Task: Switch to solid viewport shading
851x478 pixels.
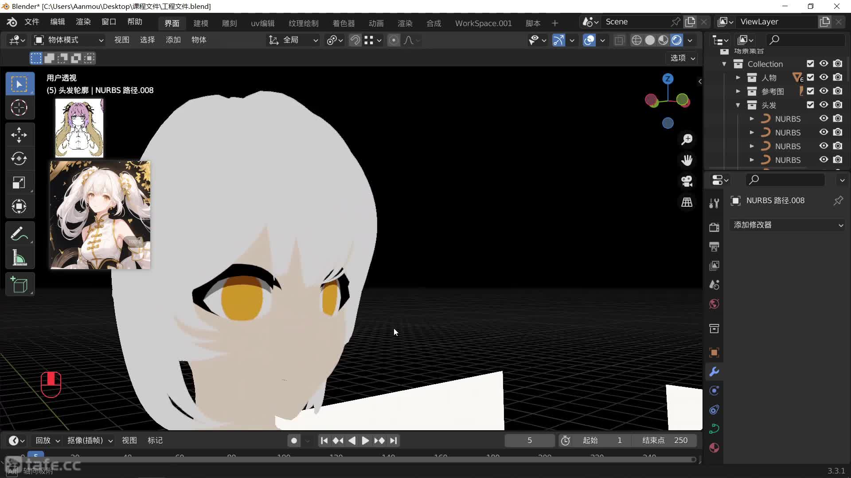Action: [x=650, y=40]
